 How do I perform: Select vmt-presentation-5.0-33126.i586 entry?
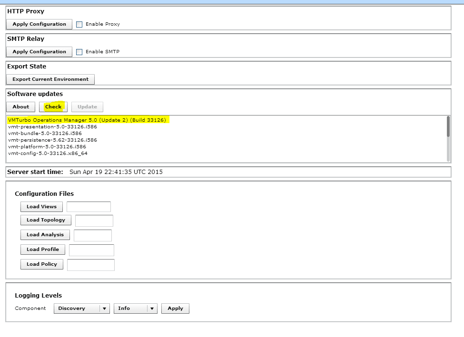click(52, 126)
